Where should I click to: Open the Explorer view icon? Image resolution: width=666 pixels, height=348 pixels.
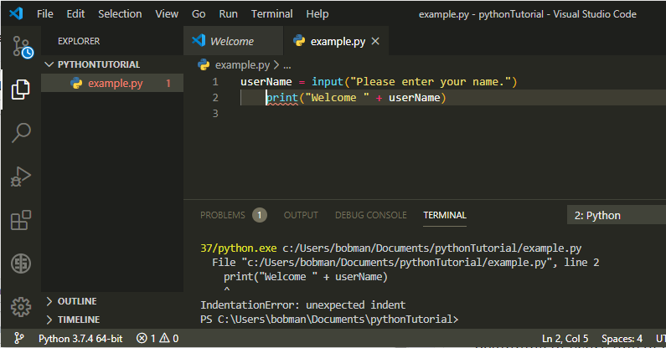(20, 90)
